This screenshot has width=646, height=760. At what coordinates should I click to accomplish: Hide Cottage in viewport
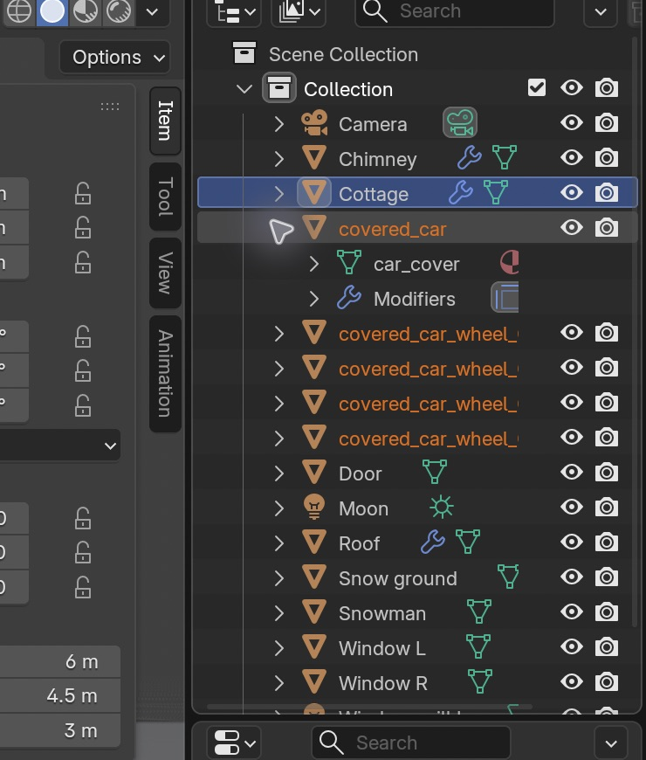point(572,192)
